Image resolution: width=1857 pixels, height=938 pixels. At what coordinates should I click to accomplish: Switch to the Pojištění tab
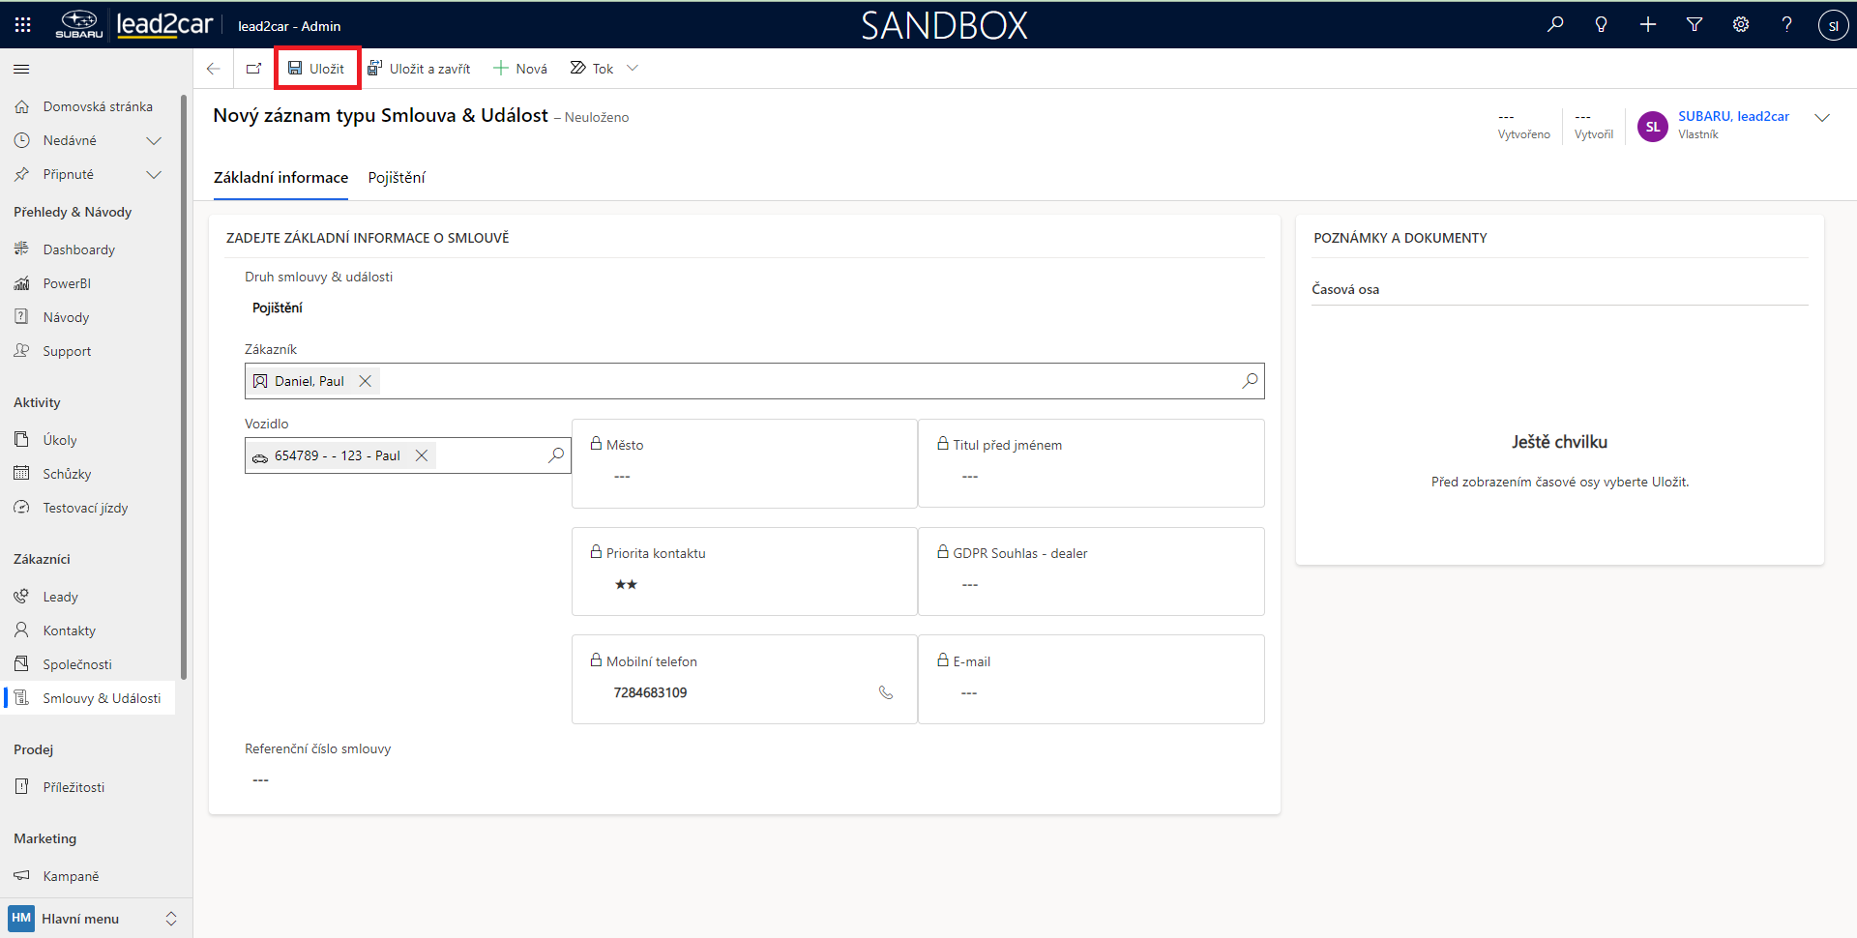click(397, 178)
